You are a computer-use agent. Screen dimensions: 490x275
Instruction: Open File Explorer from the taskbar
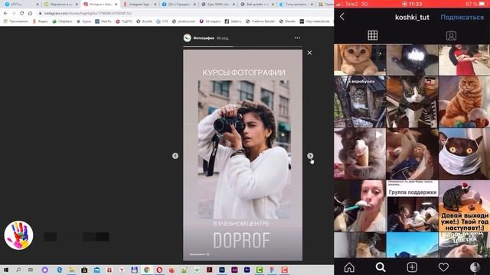(x=72, y=270)
